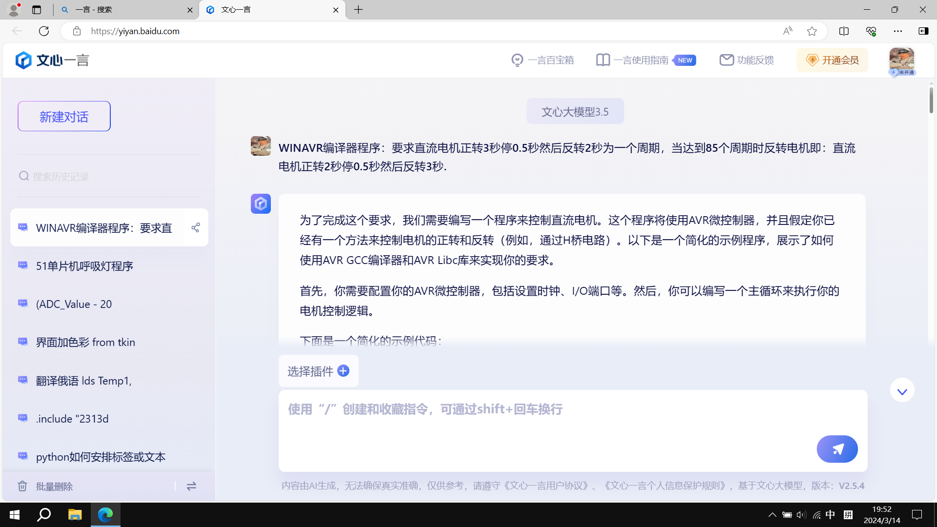Open 功能反馈 feedback

(747, 60)
